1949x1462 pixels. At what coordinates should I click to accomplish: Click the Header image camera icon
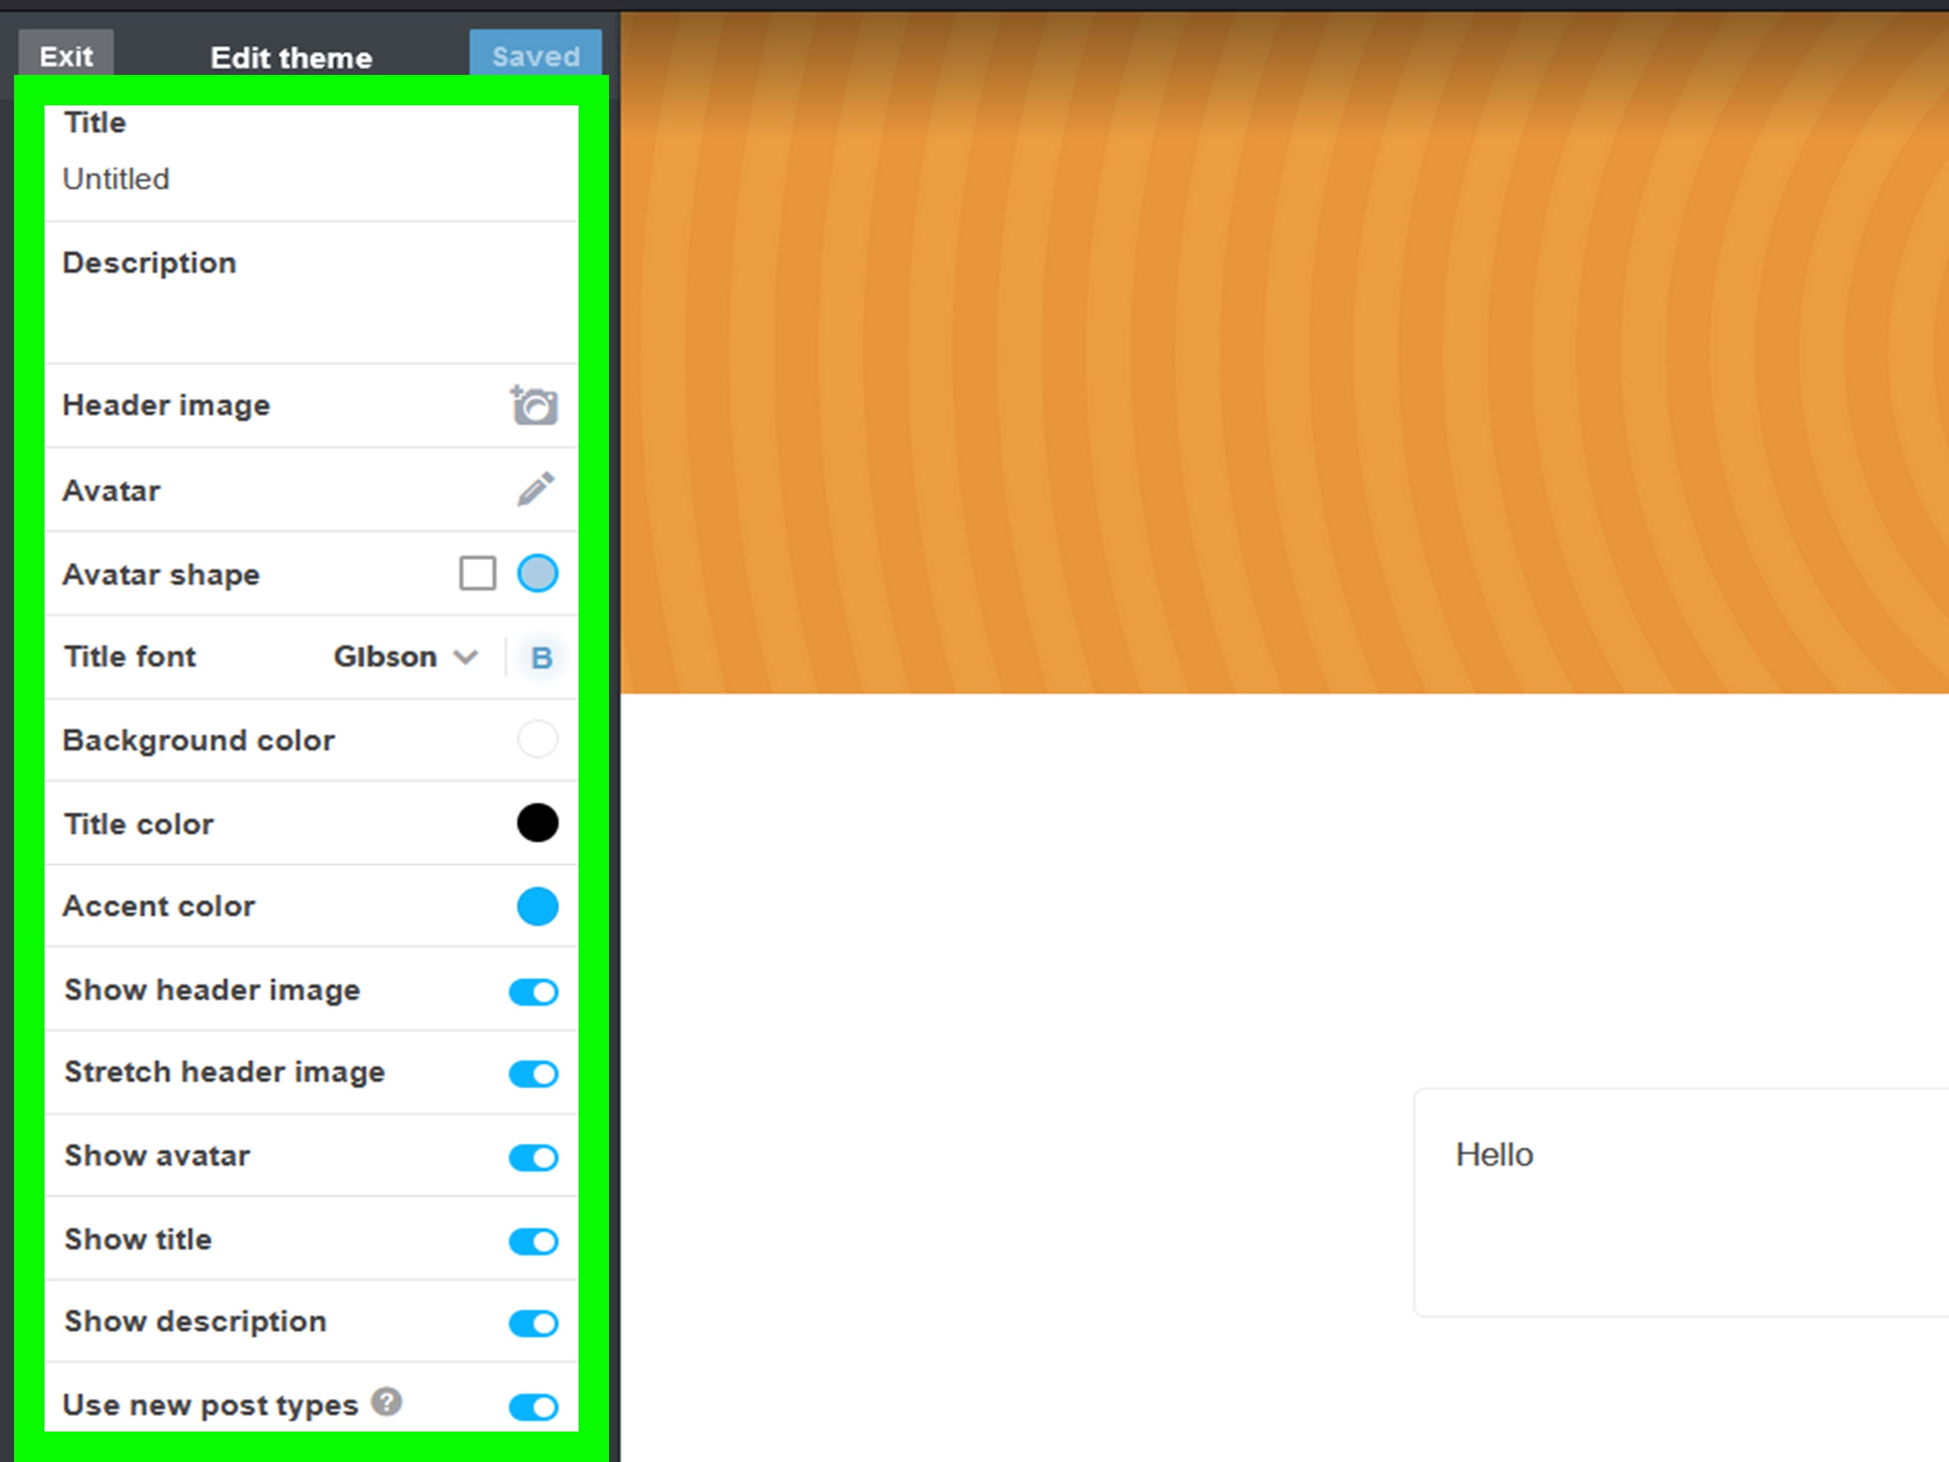click(x=534, y=405)
